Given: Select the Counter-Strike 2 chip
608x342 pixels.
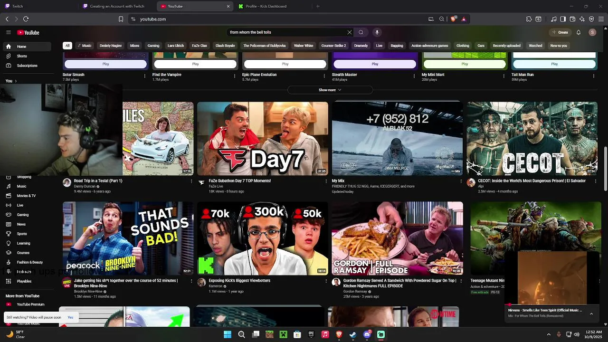Looking at the screenshot, I should click(333, 46).
